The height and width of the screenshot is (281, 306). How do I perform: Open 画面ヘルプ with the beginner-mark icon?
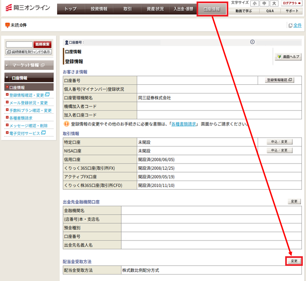288,56
